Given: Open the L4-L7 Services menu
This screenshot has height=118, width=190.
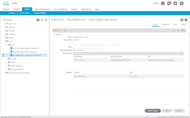Looking at the screenshot, I should tap(61, 9).
